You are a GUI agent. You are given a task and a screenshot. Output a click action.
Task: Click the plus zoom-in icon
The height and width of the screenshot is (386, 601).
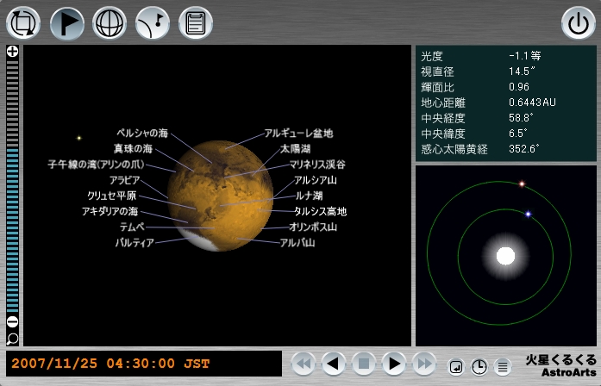(13, 52)
